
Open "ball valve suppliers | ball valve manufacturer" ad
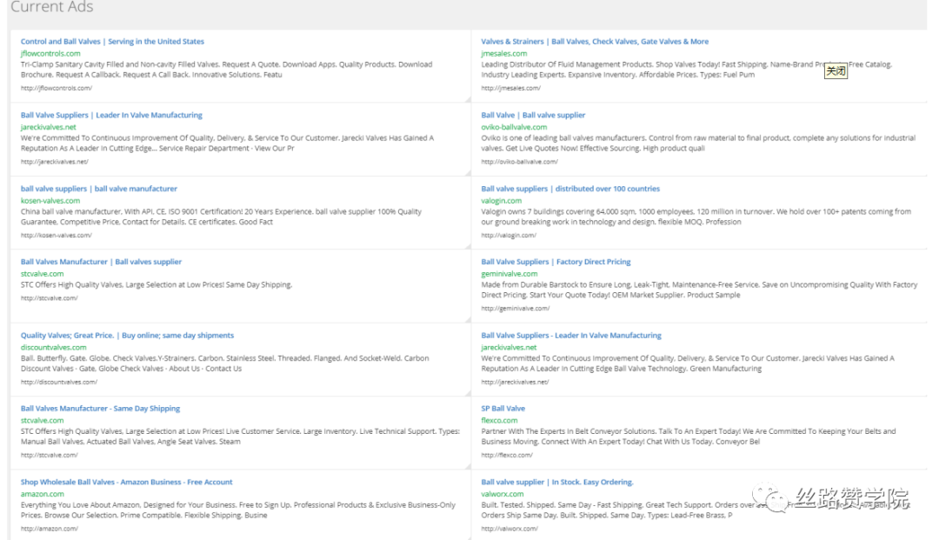pyautogui.click(x=99, y=189)
